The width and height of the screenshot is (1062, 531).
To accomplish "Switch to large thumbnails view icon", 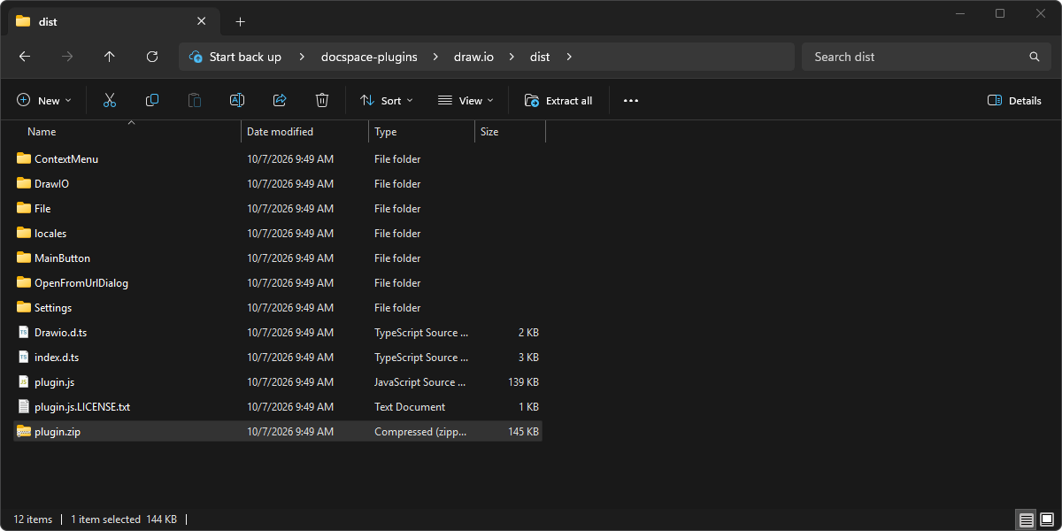I will [1045, 519].
